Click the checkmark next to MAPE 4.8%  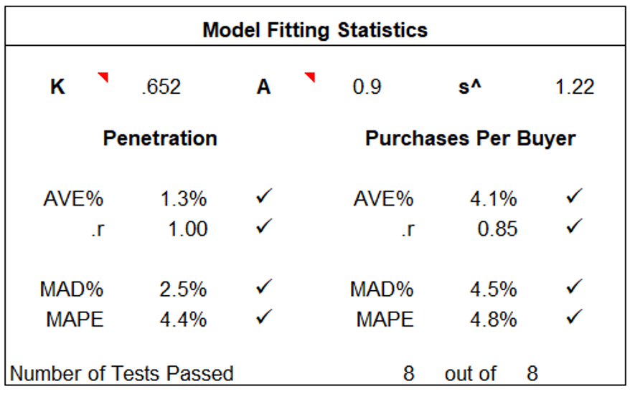[573, 317]
